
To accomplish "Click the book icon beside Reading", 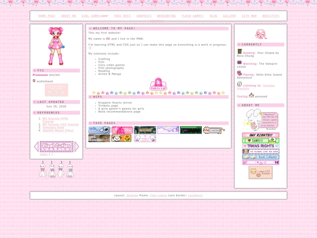I will [240, 51].
